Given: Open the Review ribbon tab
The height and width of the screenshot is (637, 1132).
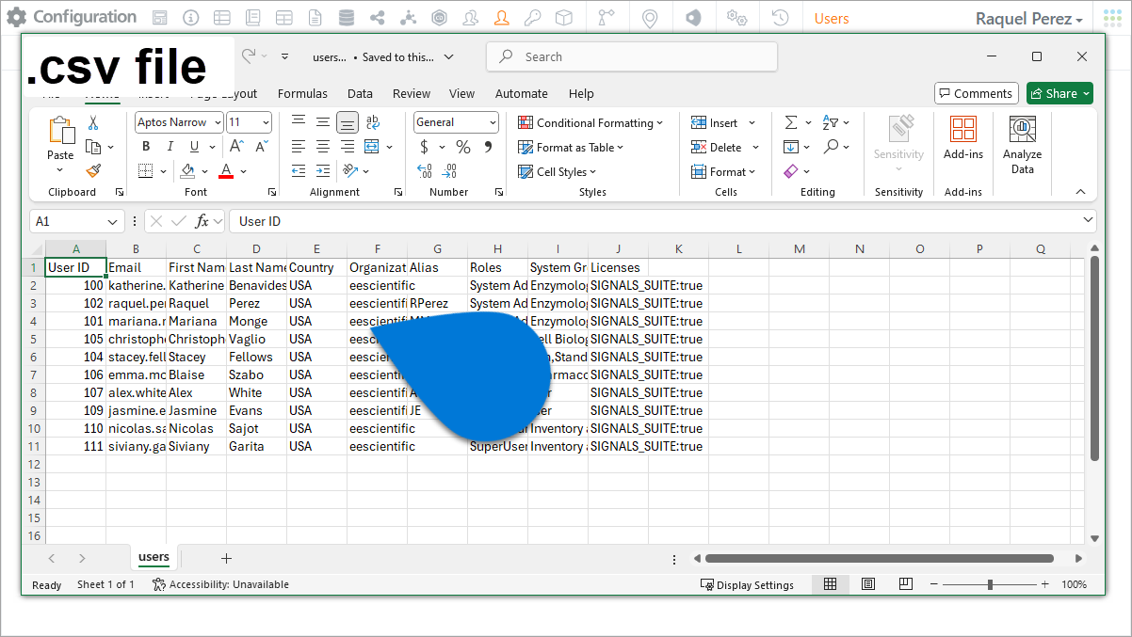Looking at the screenshot, I should [x=412, y=93].
